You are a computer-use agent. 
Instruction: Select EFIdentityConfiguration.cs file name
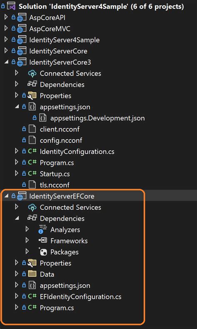click(81, 297)
